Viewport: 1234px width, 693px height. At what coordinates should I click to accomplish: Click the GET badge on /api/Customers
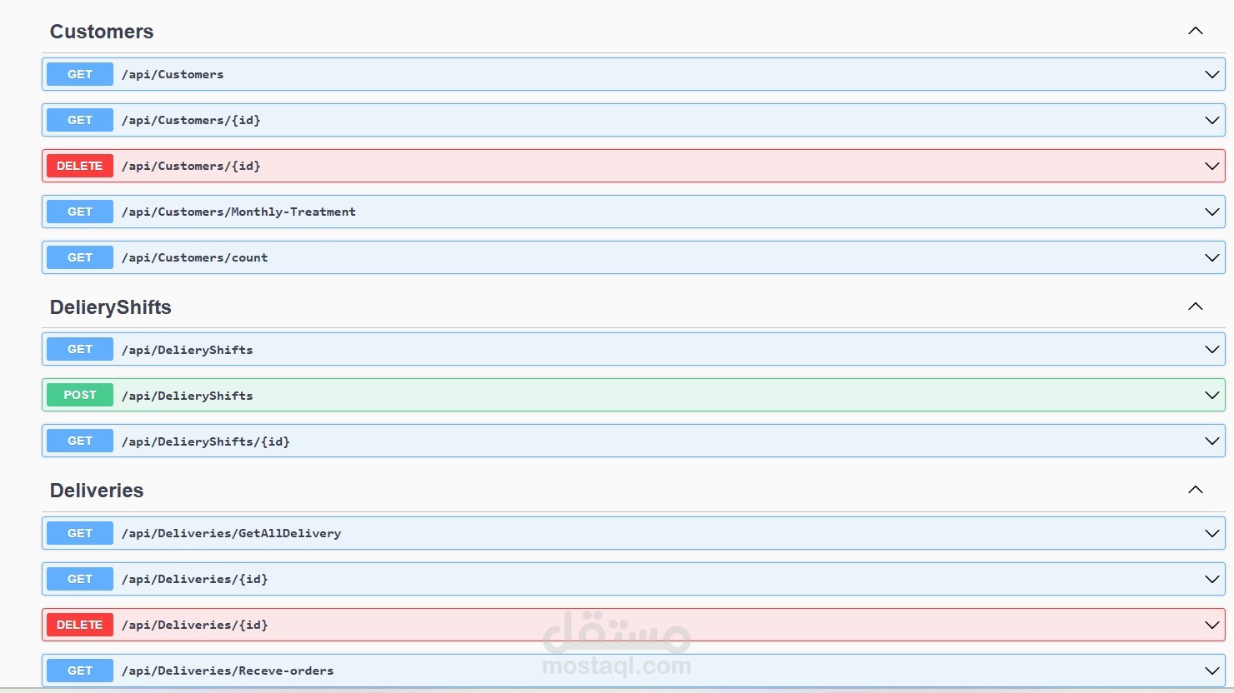[79, 74]
